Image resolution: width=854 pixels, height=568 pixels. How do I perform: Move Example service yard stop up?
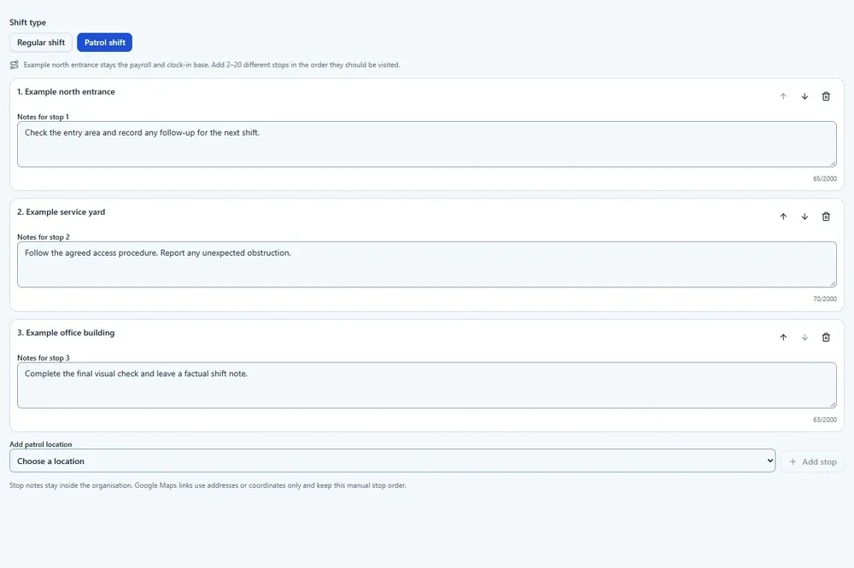click(x=783, y=217)
